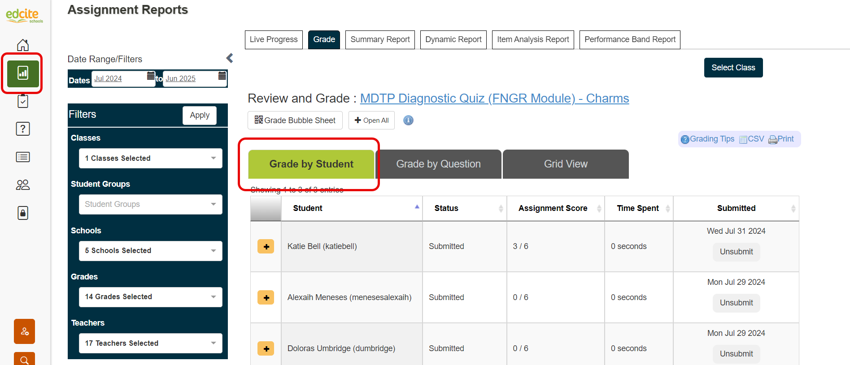Click the orange search icon
The height and width of the screenshot is (365, 850).
pos(24,359)
